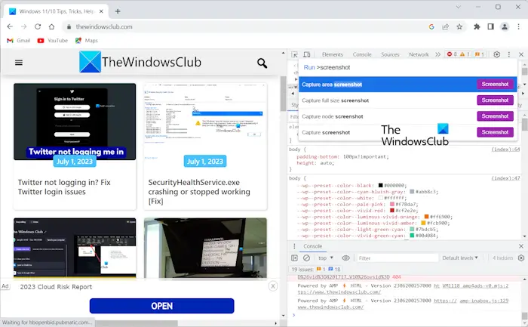The height and width of the screenshot is (327, 528).
Task: Click the orange issues counter badge
Action: click(x=479, y=54)
